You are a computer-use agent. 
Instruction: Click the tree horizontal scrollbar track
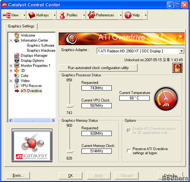[32, 120]
